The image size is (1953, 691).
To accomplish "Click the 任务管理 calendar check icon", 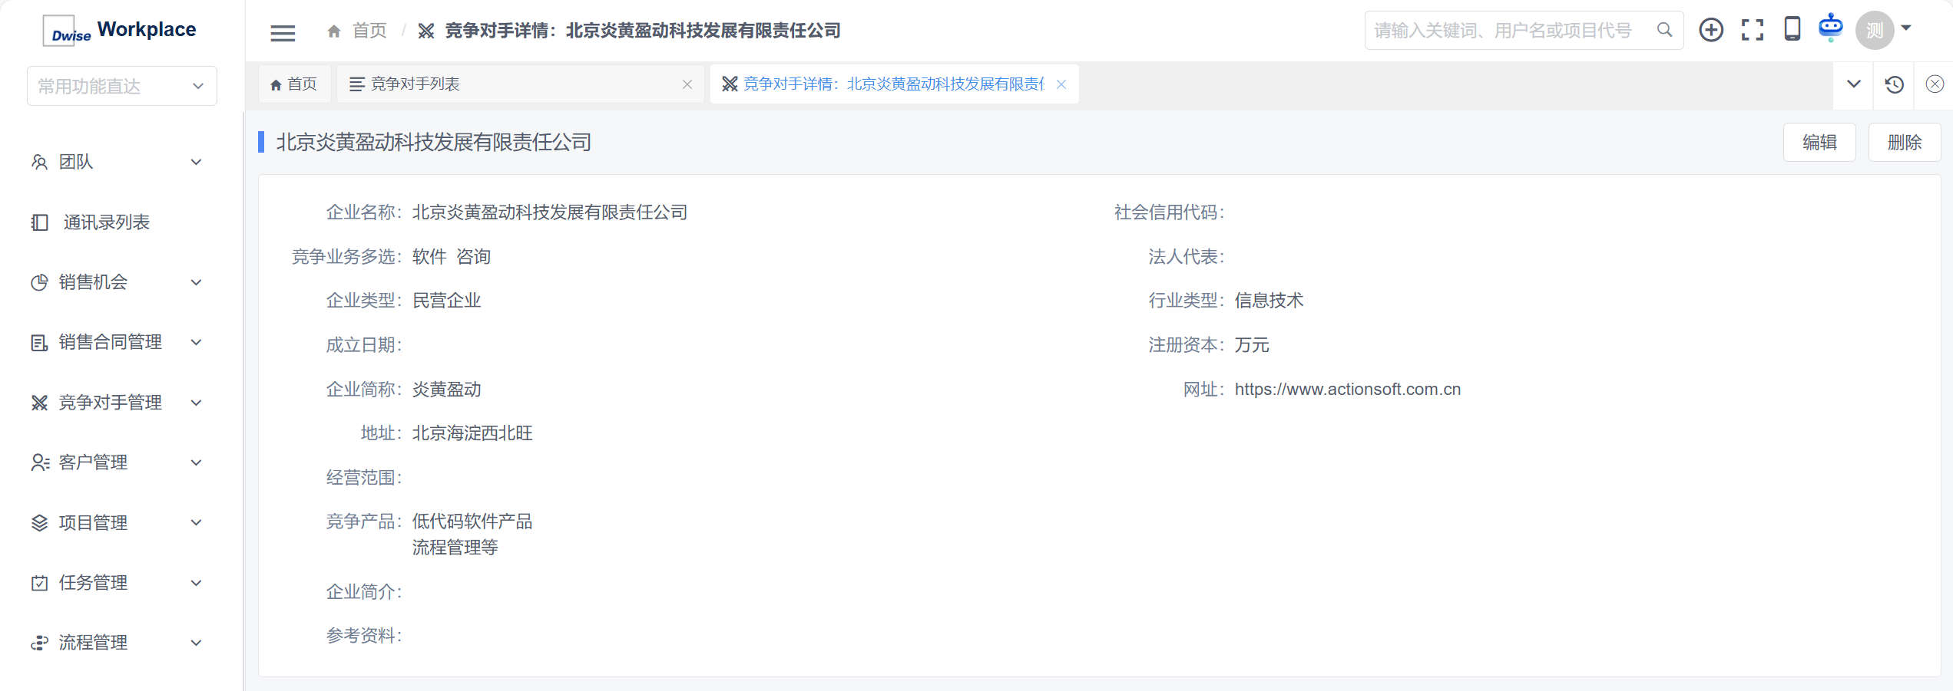I will point(39,583).
